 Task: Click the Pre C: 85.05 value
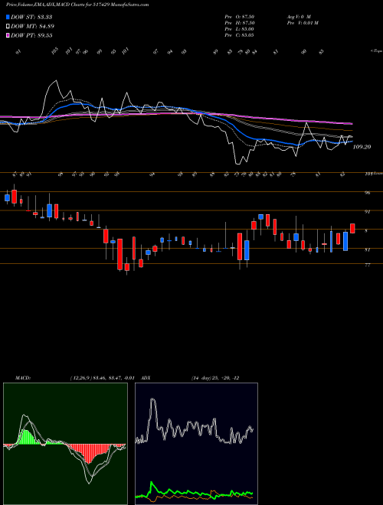(x=241, y=35)
